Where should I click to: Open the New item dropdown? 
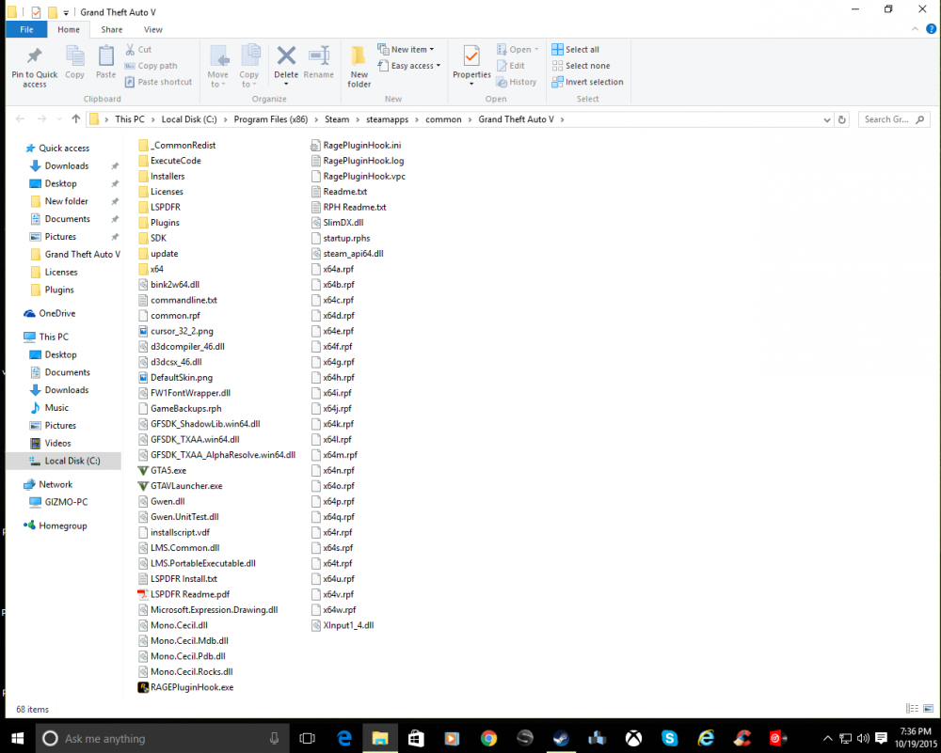click(405, 49)
